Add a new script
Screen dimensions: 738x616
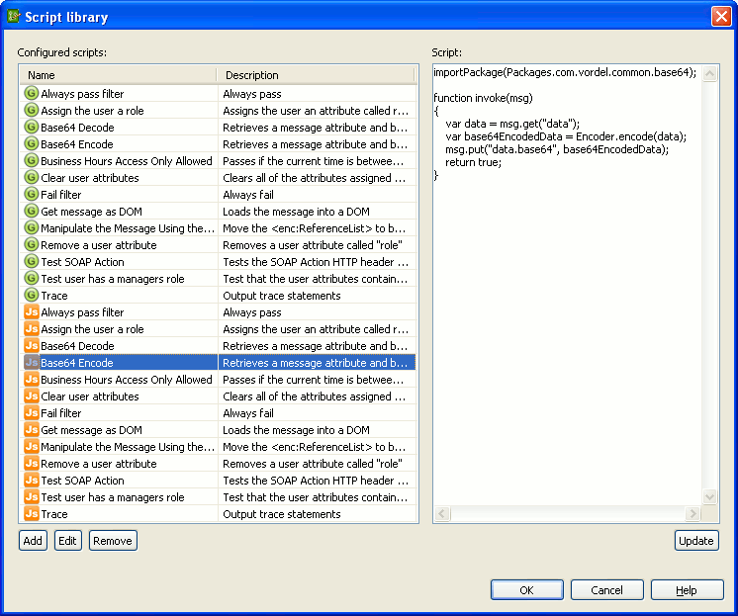pyautogui.click(x=33, y=540)
